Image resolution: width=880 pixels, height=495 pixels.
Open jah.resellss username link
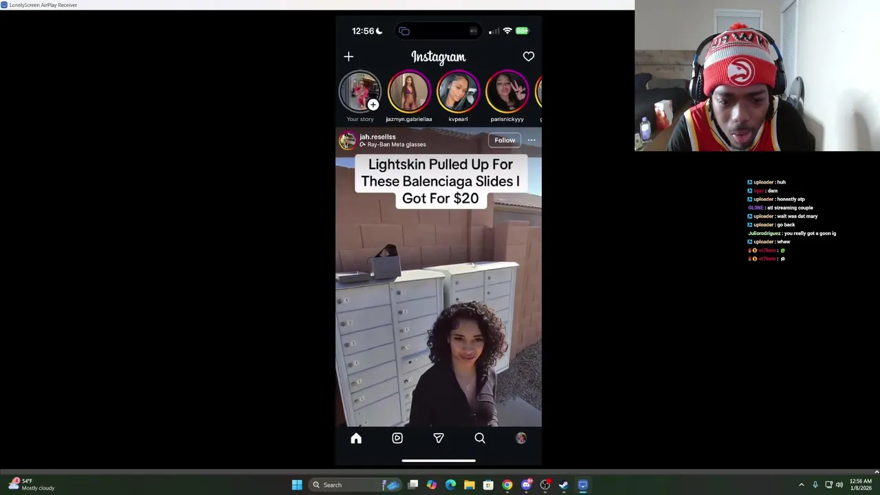[x=377, y=137]
